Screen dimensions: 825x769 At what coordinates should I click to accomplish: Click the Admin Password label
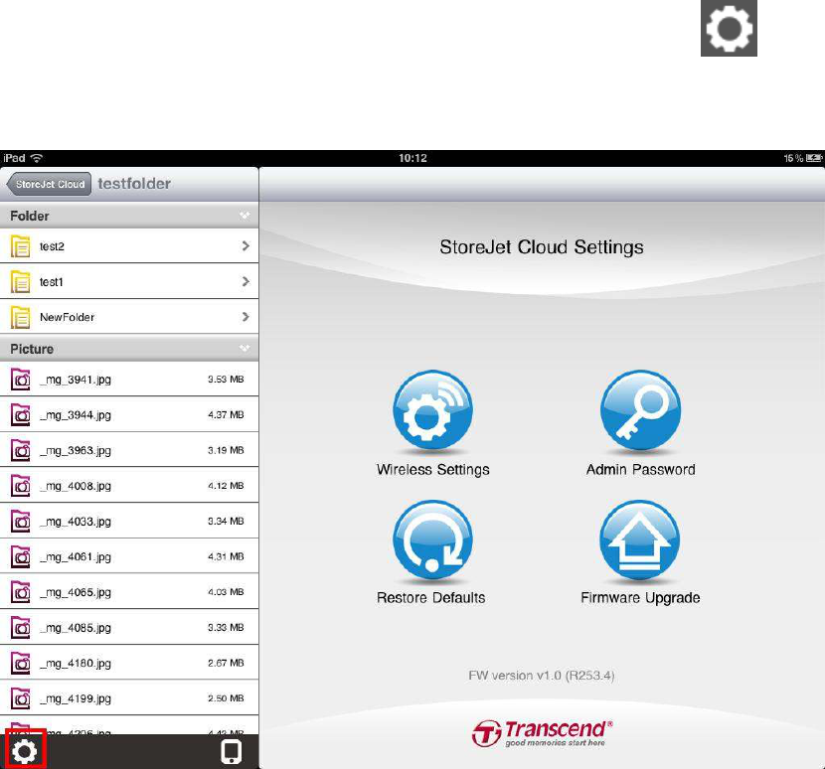coord(640,470)
